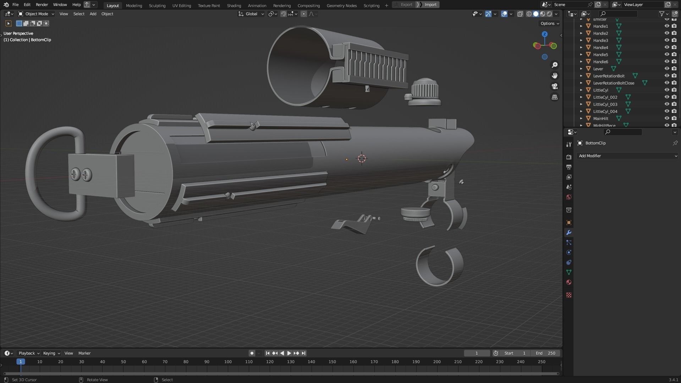Click the current frame number field

(477, 353)
